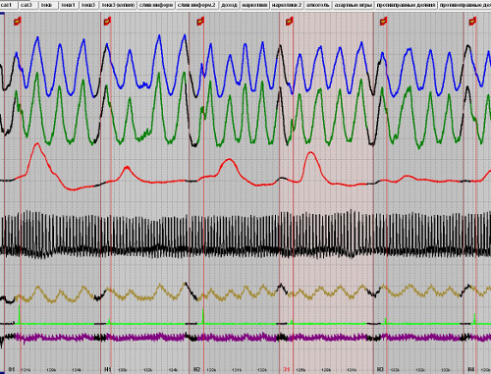
Task: Select the flag marker above question Н2
Action: 200,22
